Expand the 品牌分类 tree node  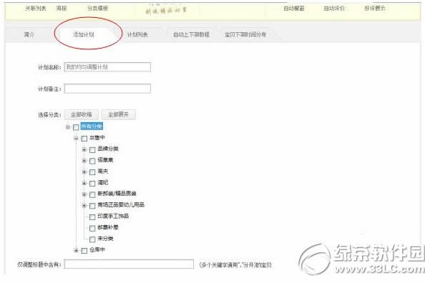click(x=84, y=149)
